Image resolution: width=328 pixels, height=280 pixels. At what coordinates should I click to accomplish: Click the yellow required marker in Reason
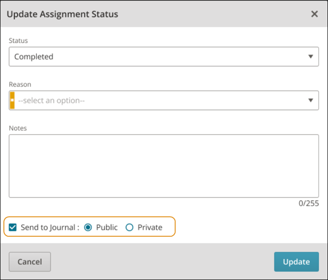pyautogui.click(x=12, y=101)
